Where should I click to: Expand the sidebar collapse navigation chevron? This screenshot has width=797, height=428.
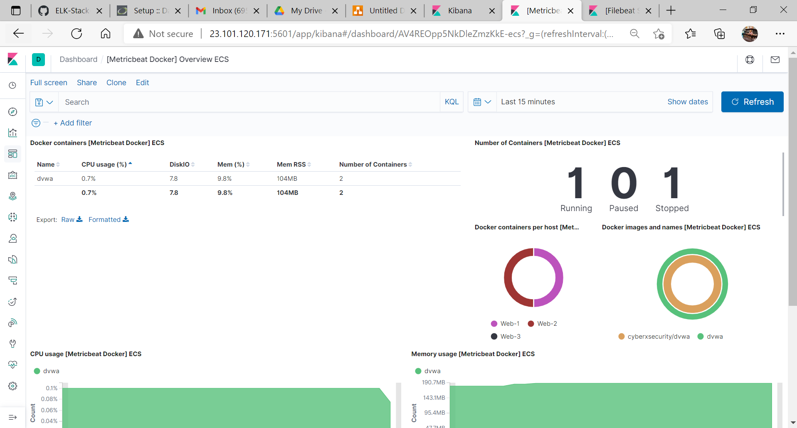(12, 417)
